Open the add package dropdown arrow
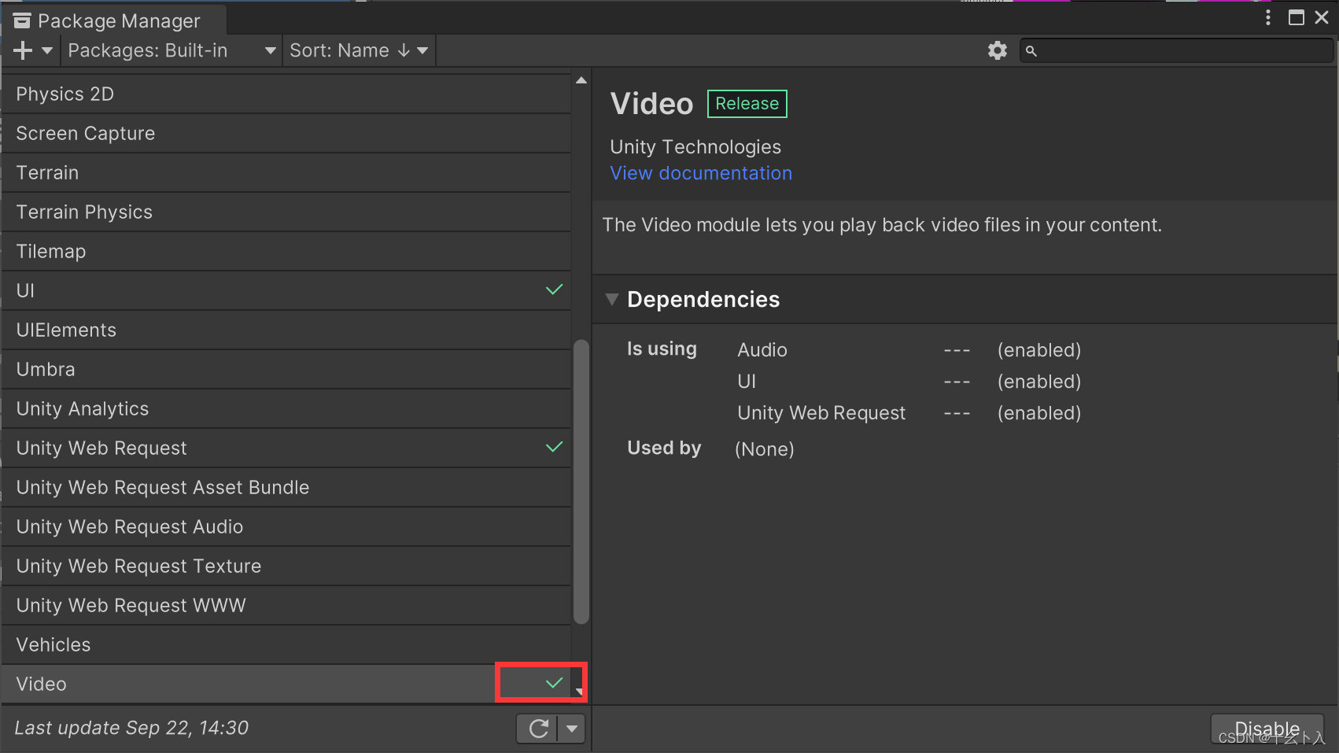Screen dimensions: 1339x753 pyautogui.click(x=47, y=50)
